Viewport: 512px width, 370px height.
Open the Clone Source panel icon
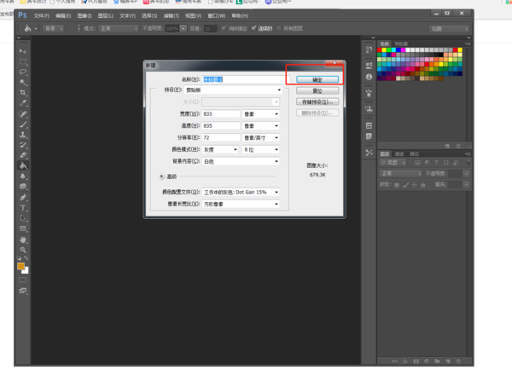[x=369, y=109]
